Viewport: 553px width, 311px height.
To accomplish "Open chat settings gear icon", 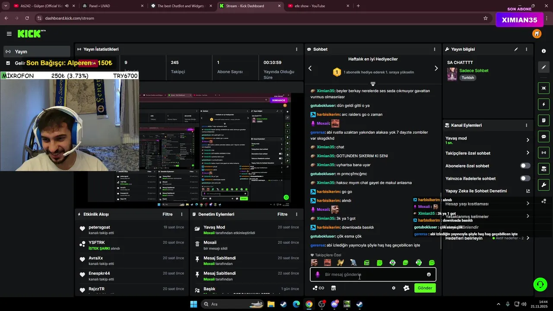I will click(394, 288).
